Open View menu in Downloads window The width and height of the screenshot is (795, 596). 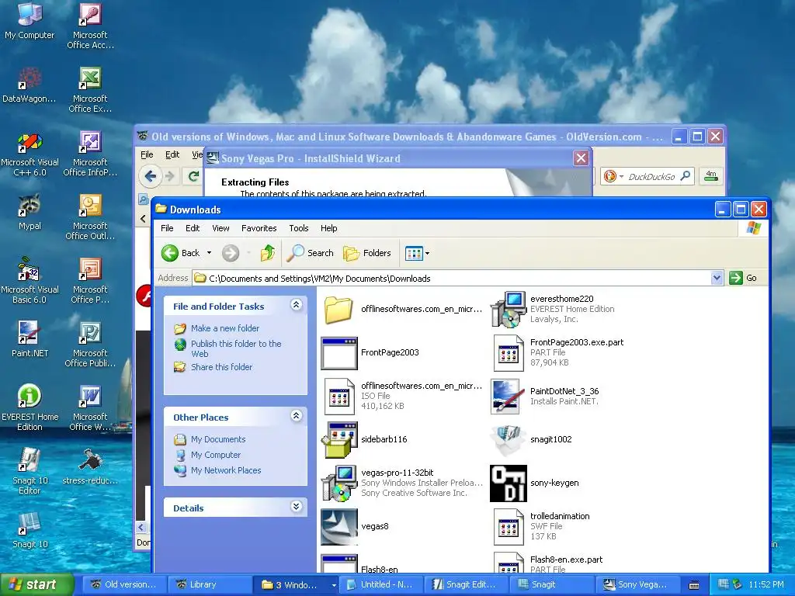[x=220, y=228]
